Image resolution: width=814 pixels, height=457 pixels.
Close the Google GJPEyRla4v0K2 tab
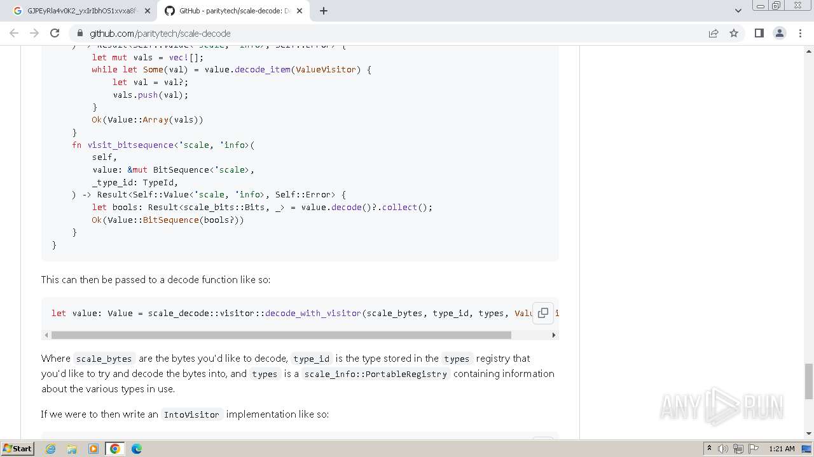pyautogui.click(x=148, y=11)
